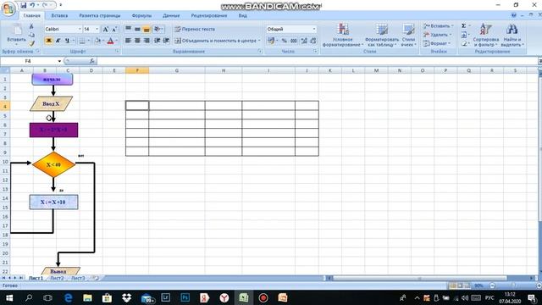542x305 pixels.
Task: Open the Name Box dropdown arrow
Action: tap(59, 61)
